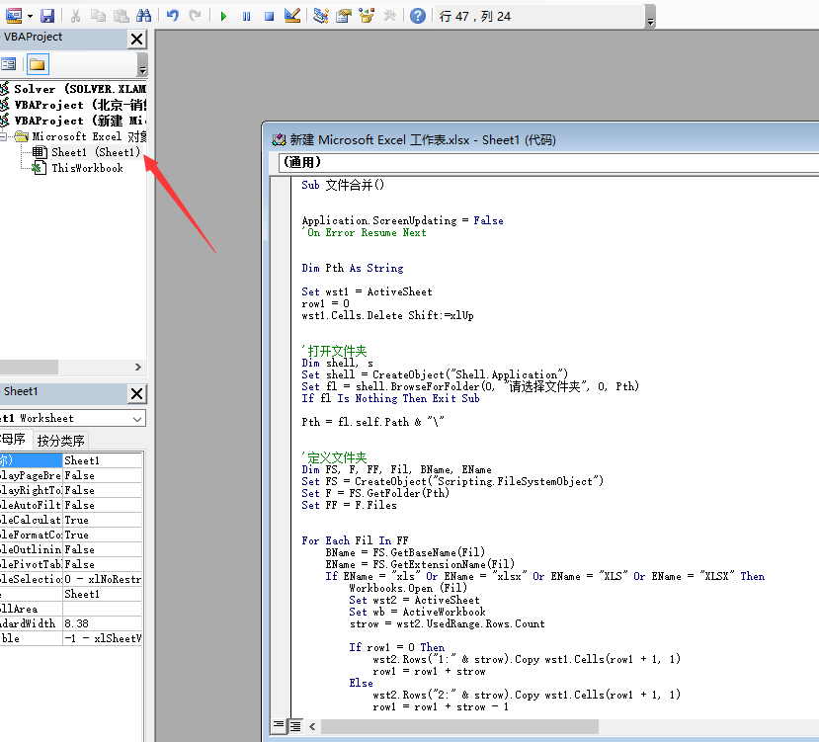This screenshot has width=819, height=742.
Task: Open the project panel toolbar options arrow
Action: coord(142,69)
